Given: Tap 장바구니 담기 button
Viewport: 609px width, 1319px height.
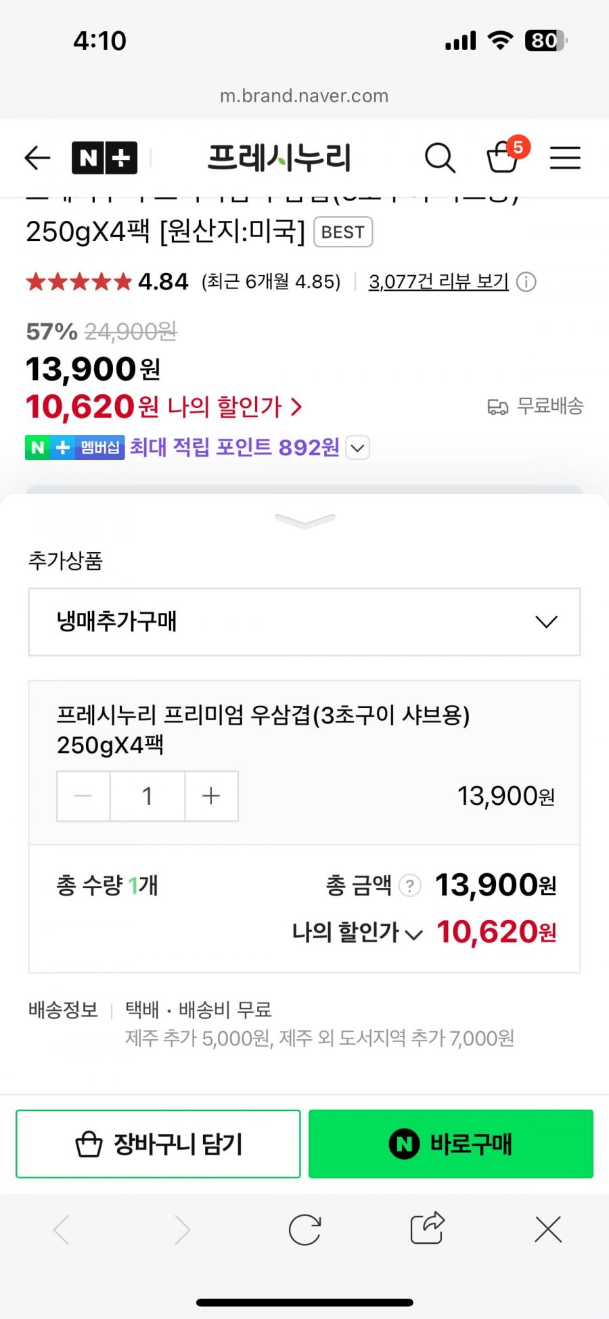Looking at the screenshot, I should tap(158, 1144).
